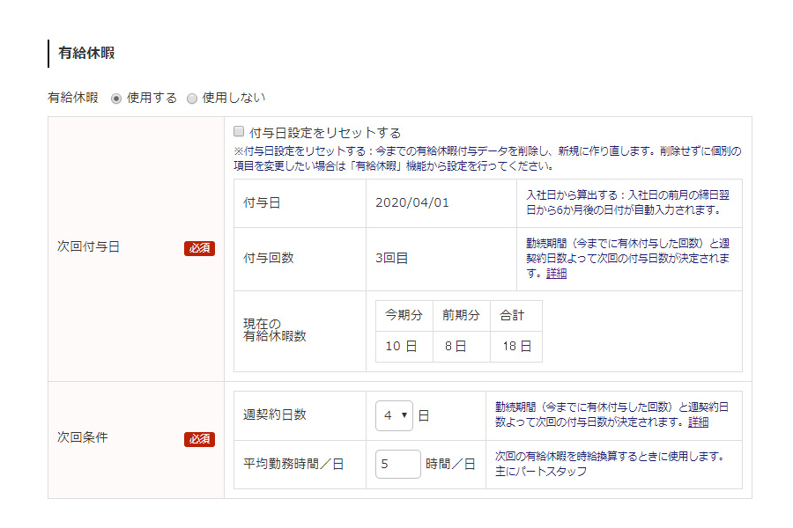The image size is (793, 528).
Task: Open the 詳細 link in the 付与回数 row
Action: tap(556, 274)
